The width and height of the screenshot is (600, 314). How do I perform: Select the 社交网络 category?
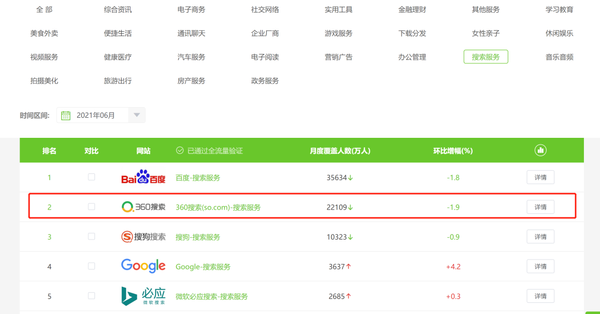coord(265,9)
